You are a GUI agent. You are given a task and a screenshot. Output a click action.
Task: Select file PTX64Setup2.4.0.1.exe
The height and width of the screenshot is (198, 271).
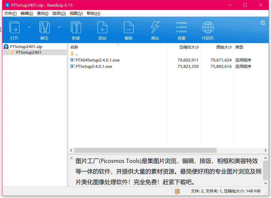[98, 60]
